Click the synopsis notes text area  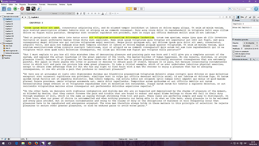(x=246, y=32)
